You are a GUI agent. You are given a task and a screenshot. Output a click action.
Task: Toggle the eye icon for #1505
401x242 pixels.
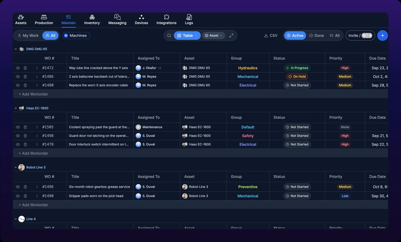[x=18, y=127]
